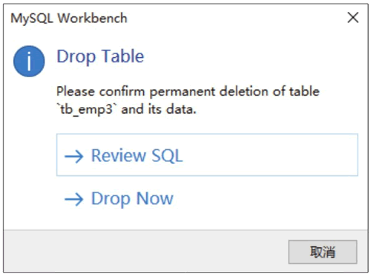Choose the Review SQL option
This screenshot has height=277, width=371.
click(207, 155)
